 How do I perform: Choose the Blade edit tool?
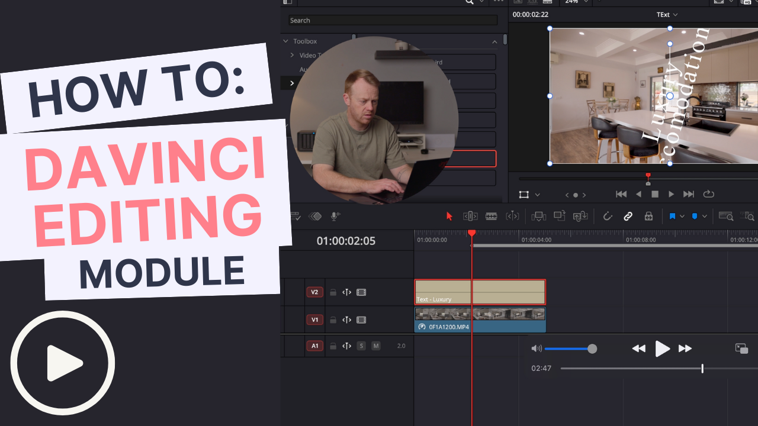pos(492,217)
